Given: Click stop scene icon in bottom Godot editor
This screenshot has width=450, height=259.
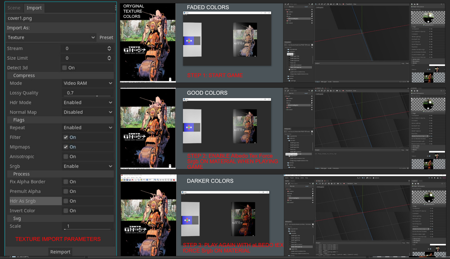Looking at the screenshot, I should 435,178.
